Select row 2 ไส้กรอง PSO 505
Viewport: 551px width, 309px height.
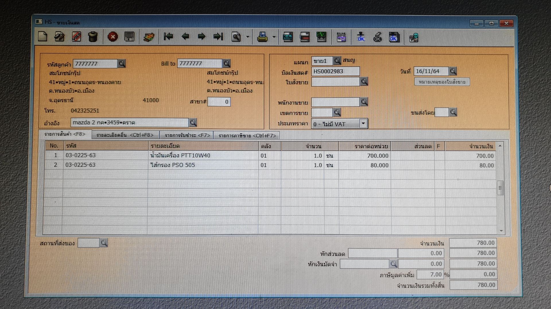[270, 165]
